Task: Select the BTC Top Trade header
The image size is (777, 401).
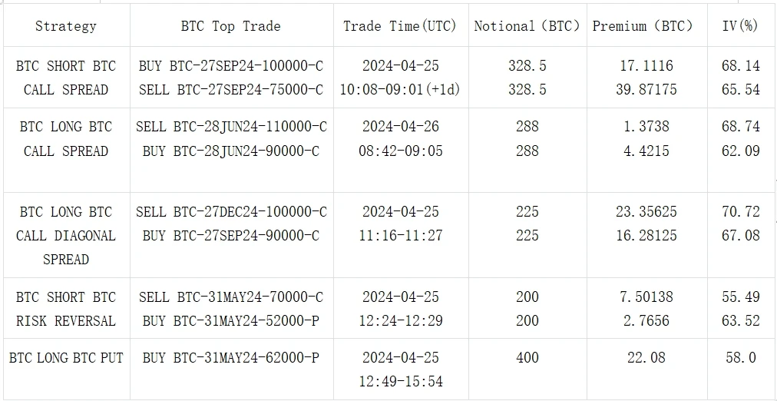Action: tap(230, 26)
